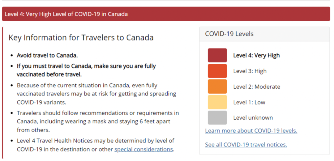Click the yellow Level 1 Low swatch
This screenshot has width=334, height=161.
[x=217, y=102]
